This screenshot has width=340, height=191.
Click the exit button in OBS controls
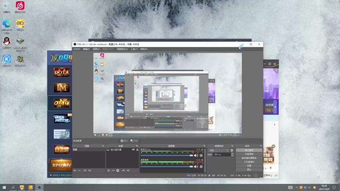[x=249, y=169]
